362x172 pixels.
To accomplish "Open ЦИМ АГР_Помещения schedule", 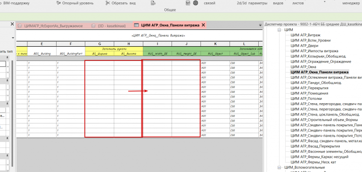I will point(309,93).
